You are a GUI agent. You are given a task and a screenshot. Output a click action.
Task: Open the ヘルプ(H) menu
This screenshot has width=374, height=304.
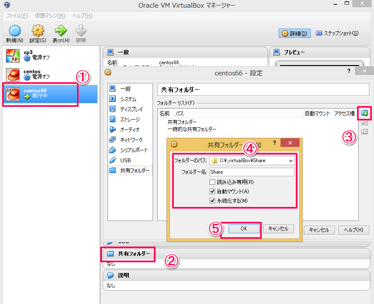(82, 16)
